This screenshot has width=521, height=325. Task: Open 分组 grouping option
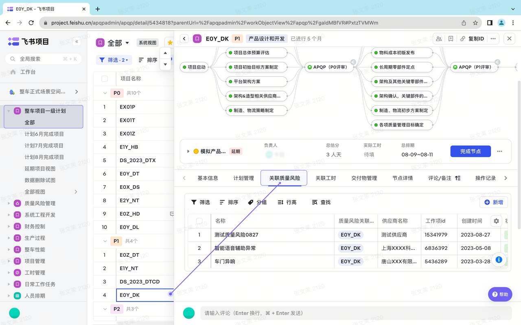pyautogui.click(x=257, y=202)
